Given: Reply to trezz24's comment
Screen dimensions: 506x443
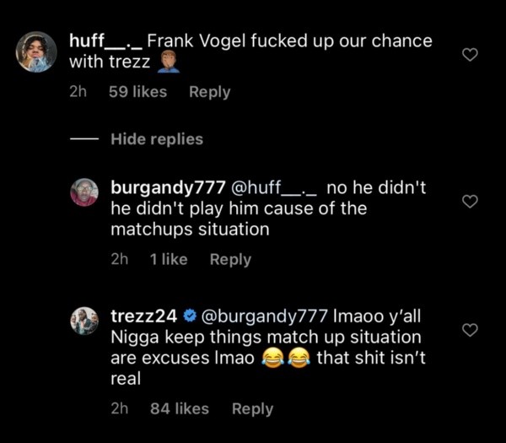Looking at the screenshot, I should tap(252, 408).
